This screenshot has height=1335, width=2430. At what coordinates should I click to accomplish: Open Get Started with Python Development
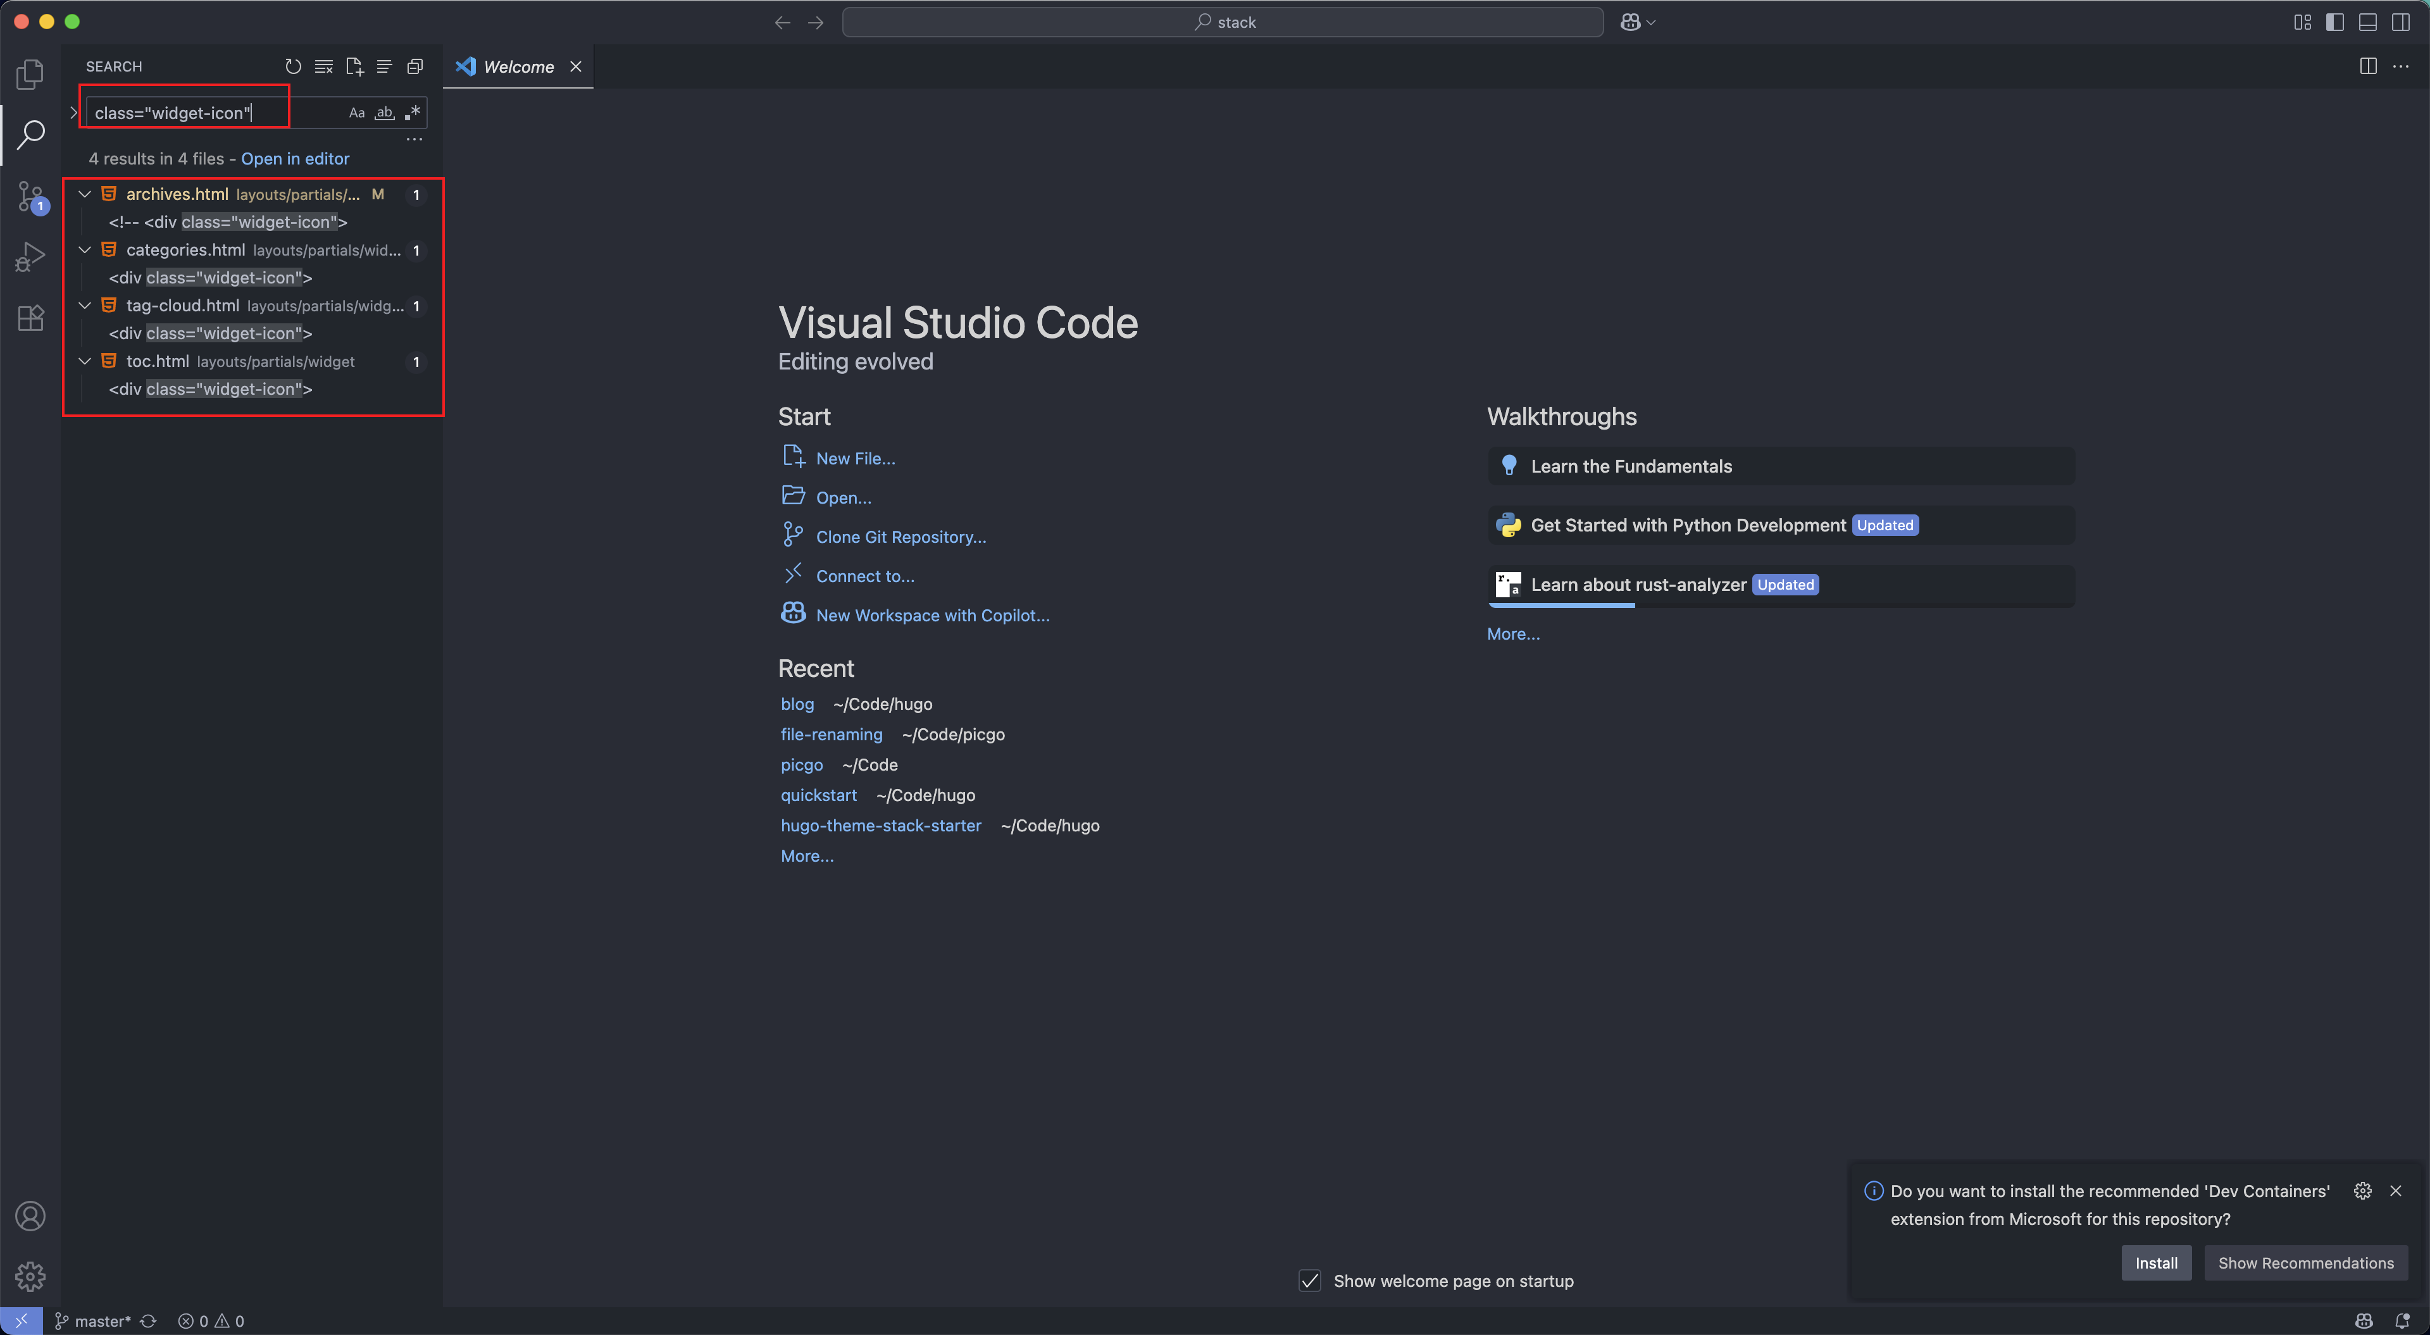1780,526
